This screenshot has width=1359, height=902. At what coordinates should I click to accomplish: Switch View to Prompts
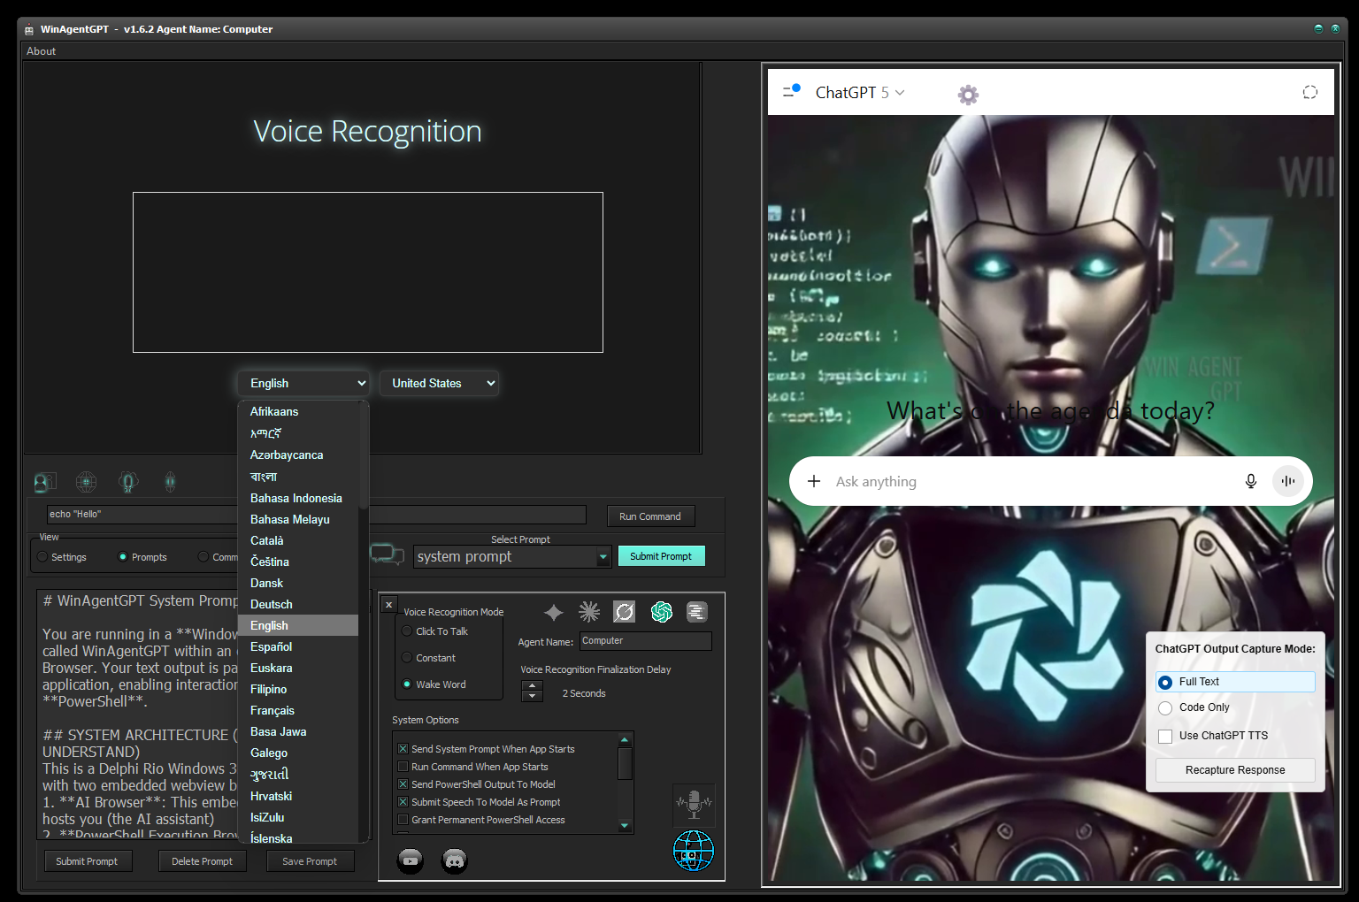[142, 557]
